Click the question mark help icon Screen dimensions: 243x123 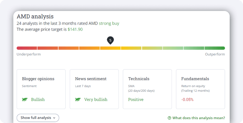169,118
